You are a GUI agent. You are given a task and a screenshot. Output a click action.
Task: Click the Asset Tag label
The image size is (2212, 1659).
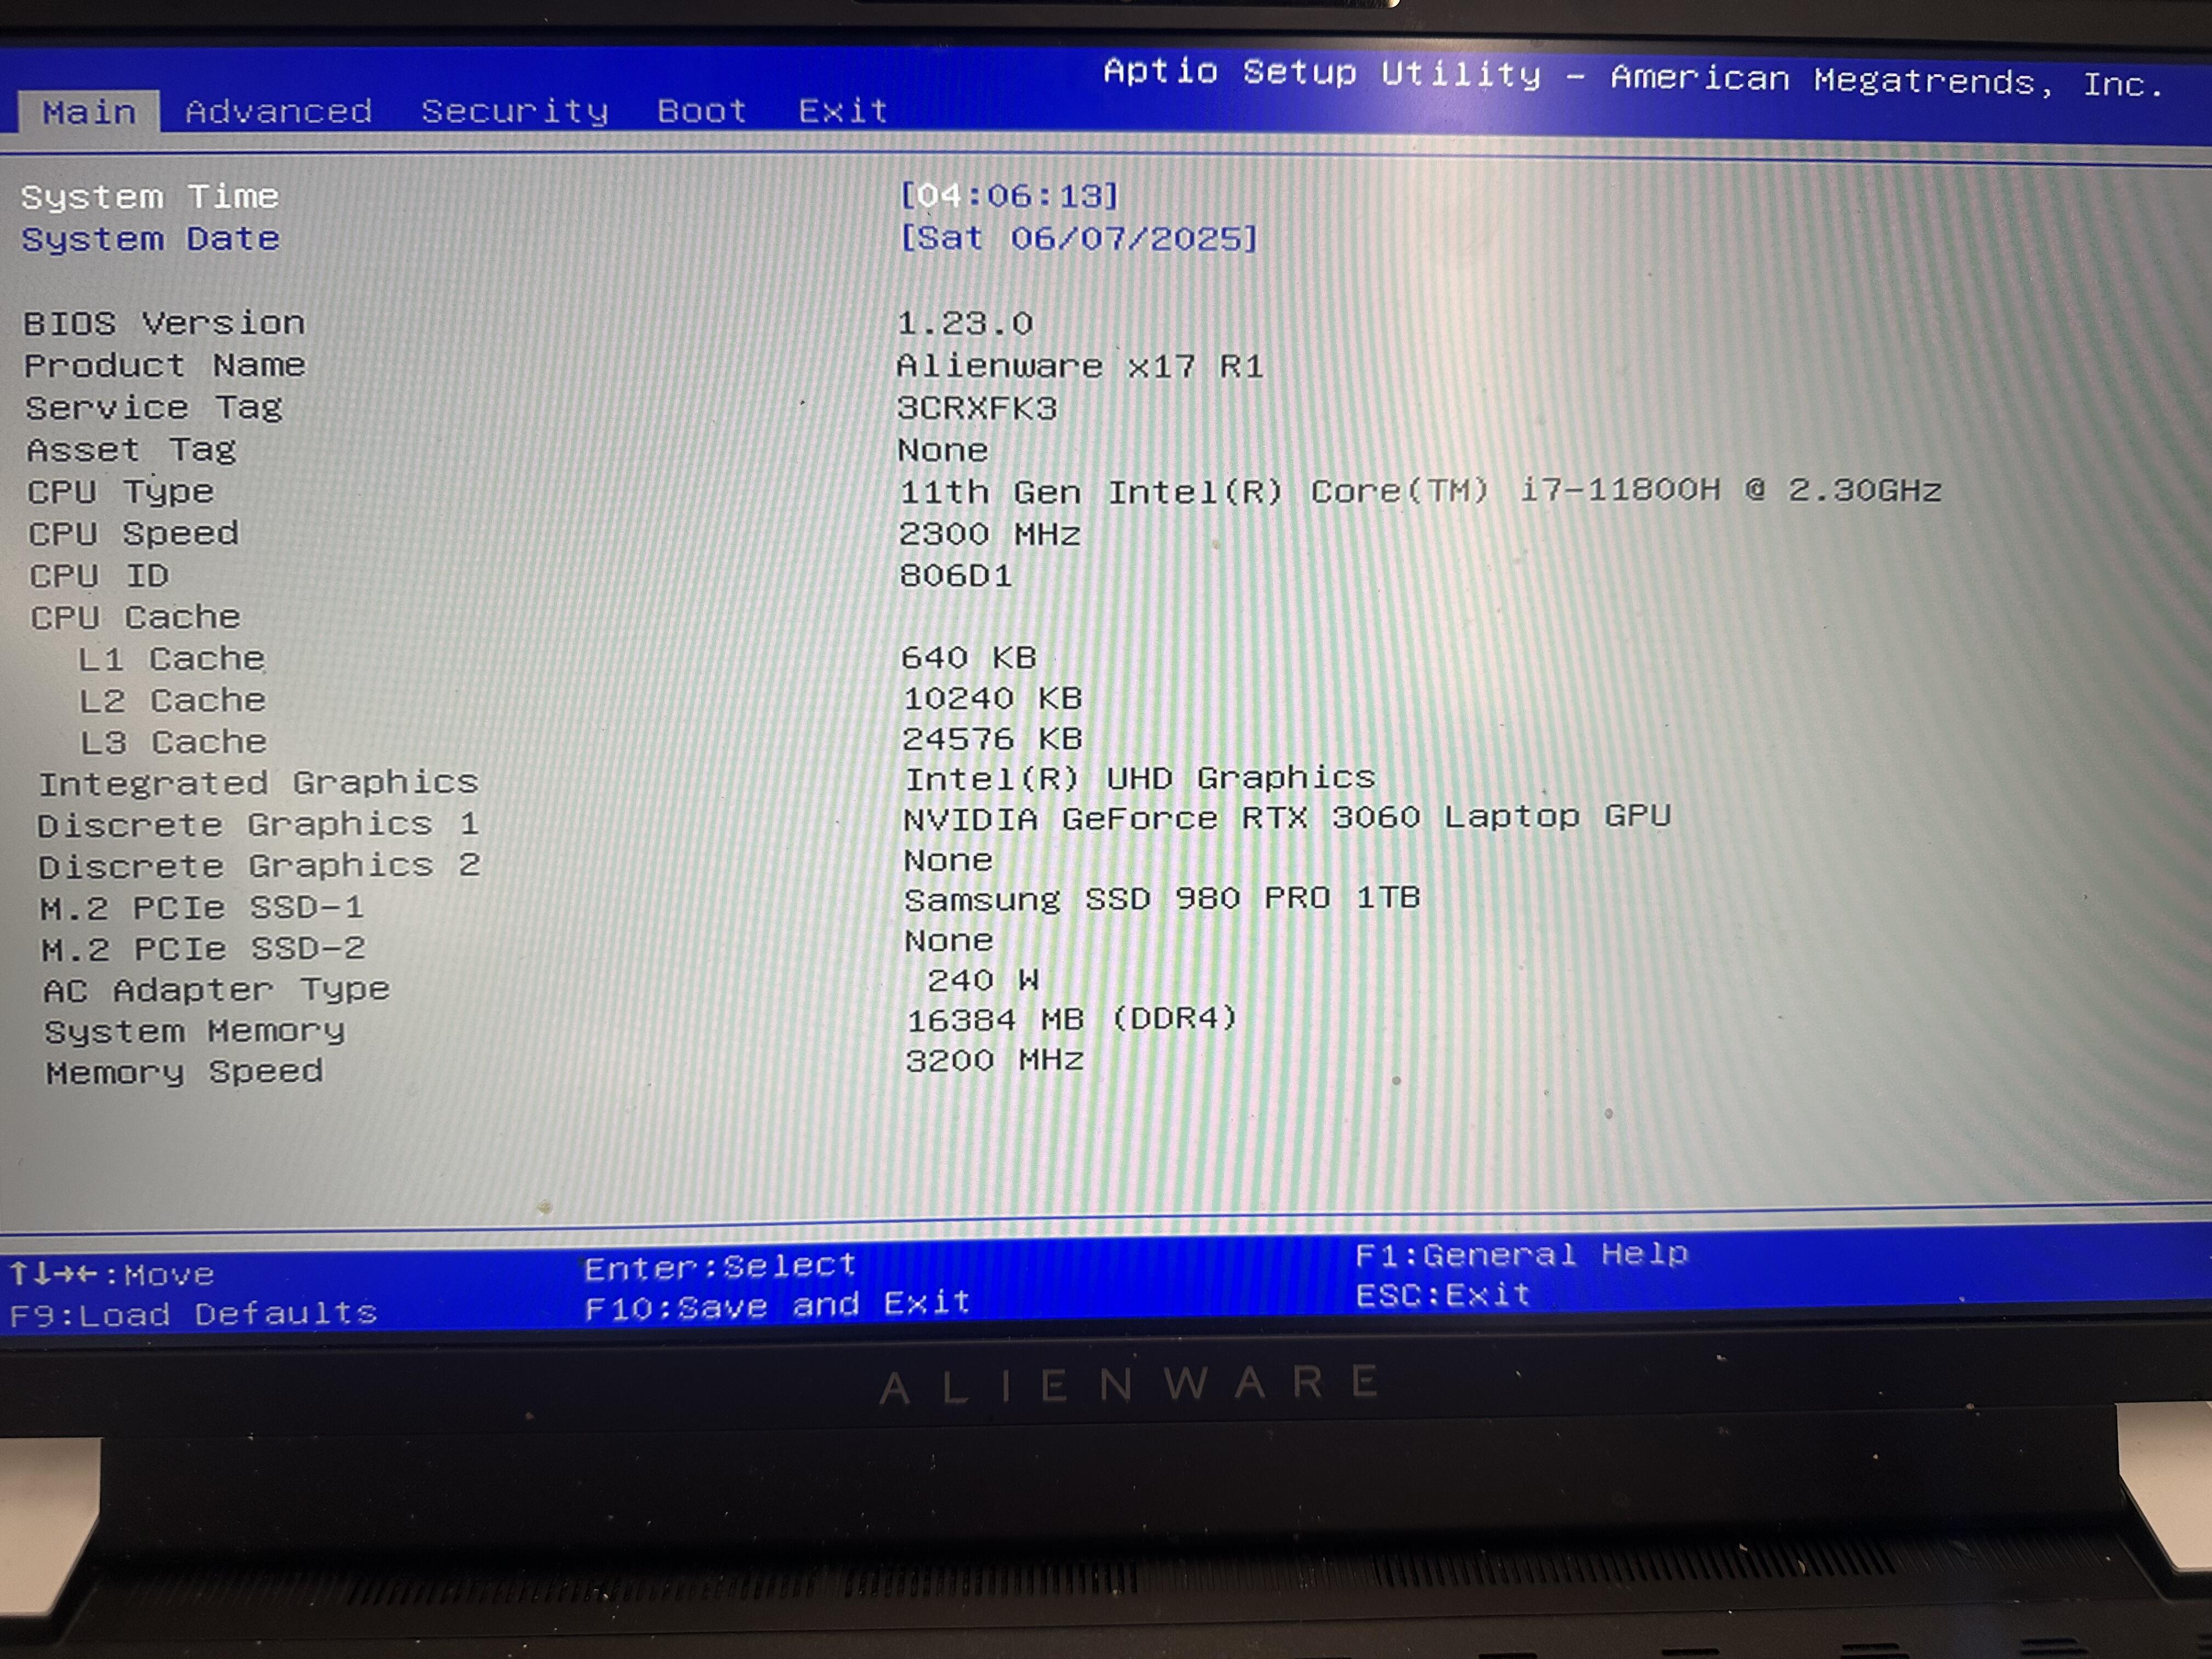132,450
